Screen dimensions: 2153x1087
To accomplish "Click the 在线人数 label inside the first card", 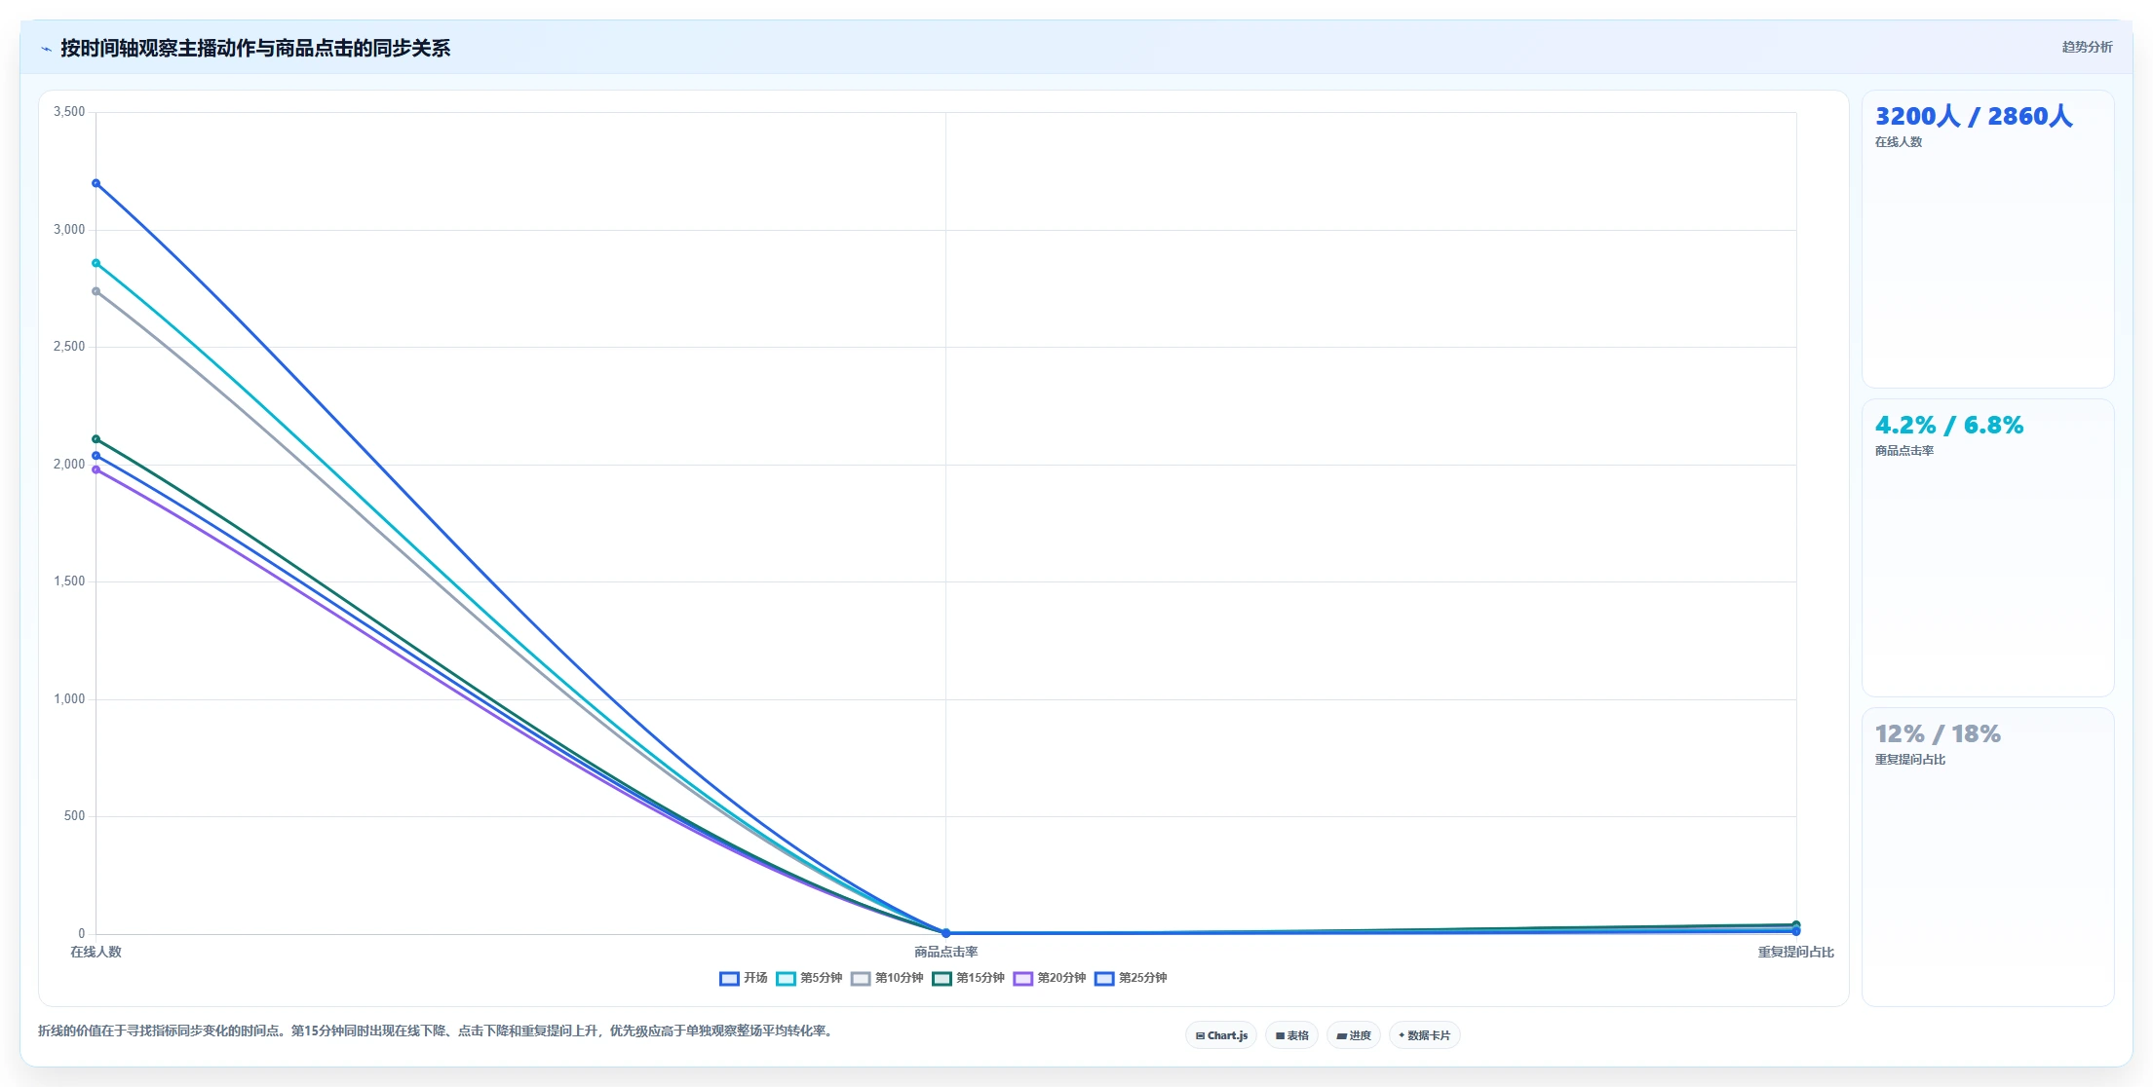I will pos(1899,142).
